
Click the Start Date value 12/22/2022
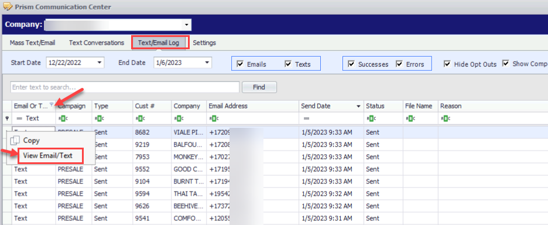coord(65,63)
